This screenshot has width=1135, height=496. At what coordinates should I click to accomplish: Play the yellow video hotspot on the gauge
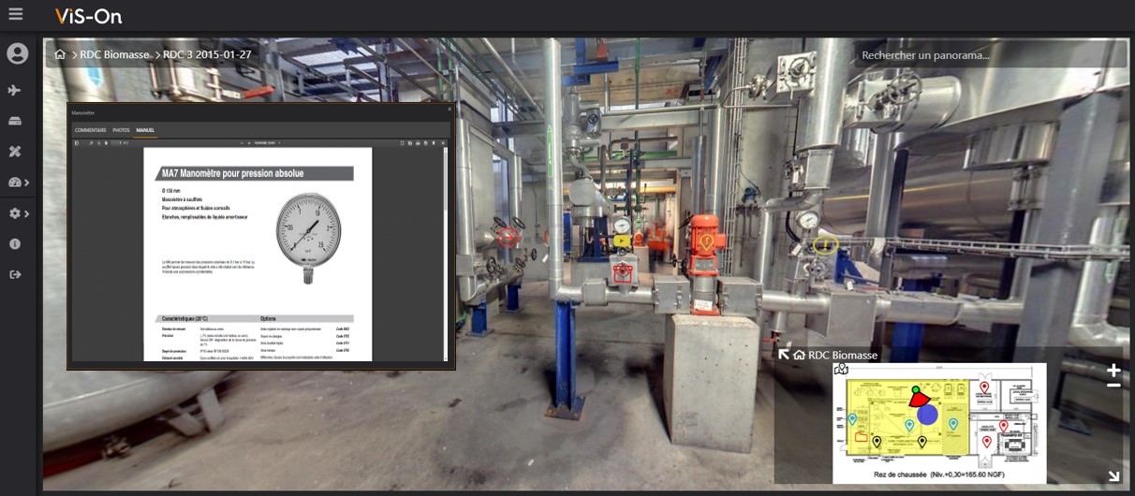pos(622,241)
